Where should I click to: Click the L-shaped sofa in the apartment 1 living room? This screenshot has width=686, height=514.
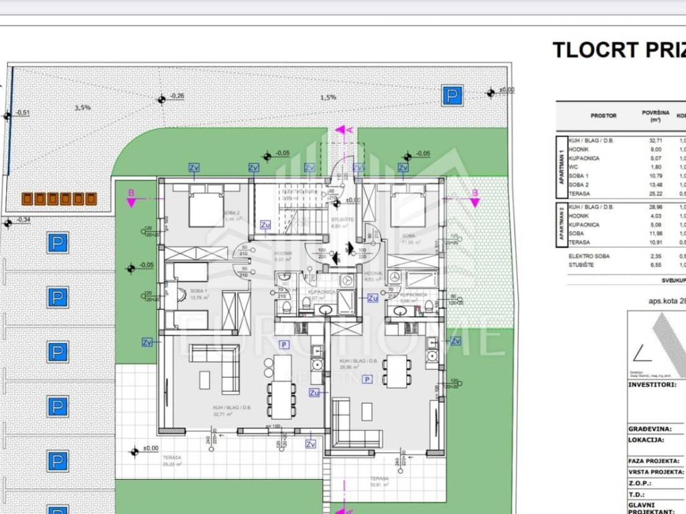215,369
